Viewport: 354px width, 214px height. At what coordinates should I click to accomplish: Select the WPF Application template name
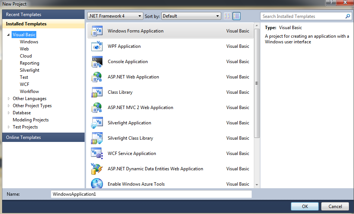click(124, 46)
